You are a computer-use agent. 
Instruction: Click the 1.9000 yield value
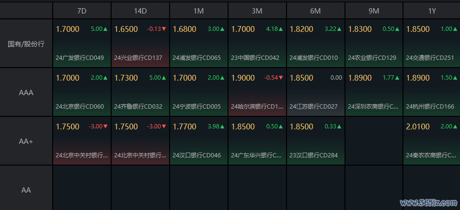coord(243,78)
